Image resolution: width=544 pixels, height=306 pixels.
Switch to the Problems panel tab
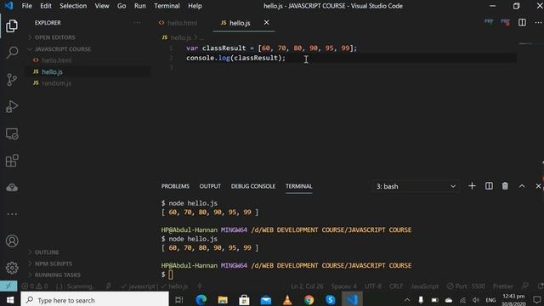pos(175,186)
